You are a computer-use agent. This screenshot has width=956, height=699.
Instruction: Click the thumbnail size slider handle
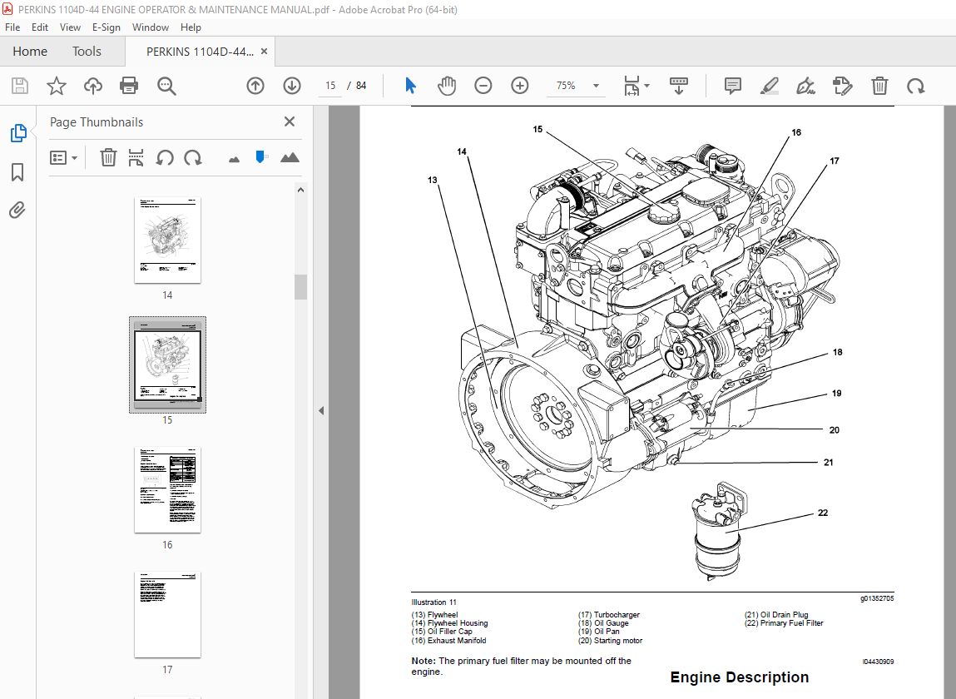point(260,157)
